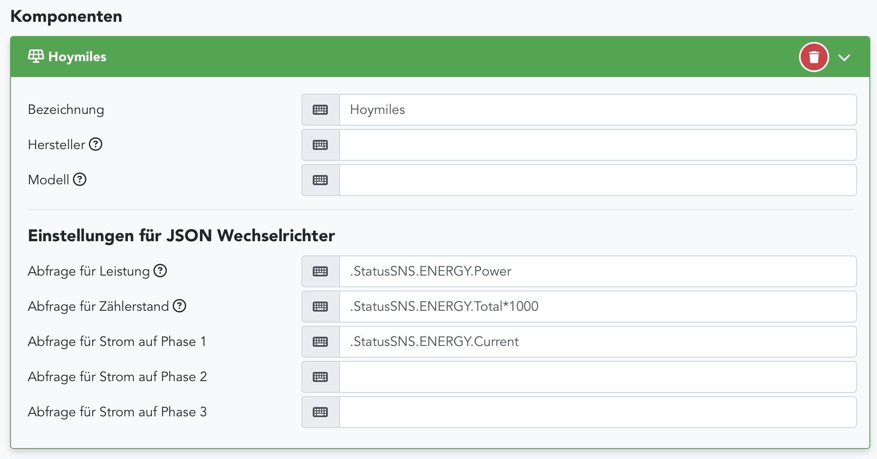This screenshot has height=459, width=877.
Task: Click the empty Strom auf Phase 3 input
Action: point(597,412)
